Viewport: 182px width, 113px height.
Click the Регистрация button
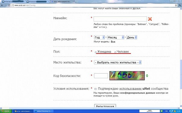[x=105, y=106]
